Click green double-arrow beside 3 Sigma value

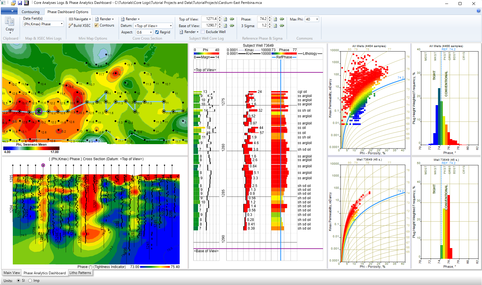pos(282,26)
